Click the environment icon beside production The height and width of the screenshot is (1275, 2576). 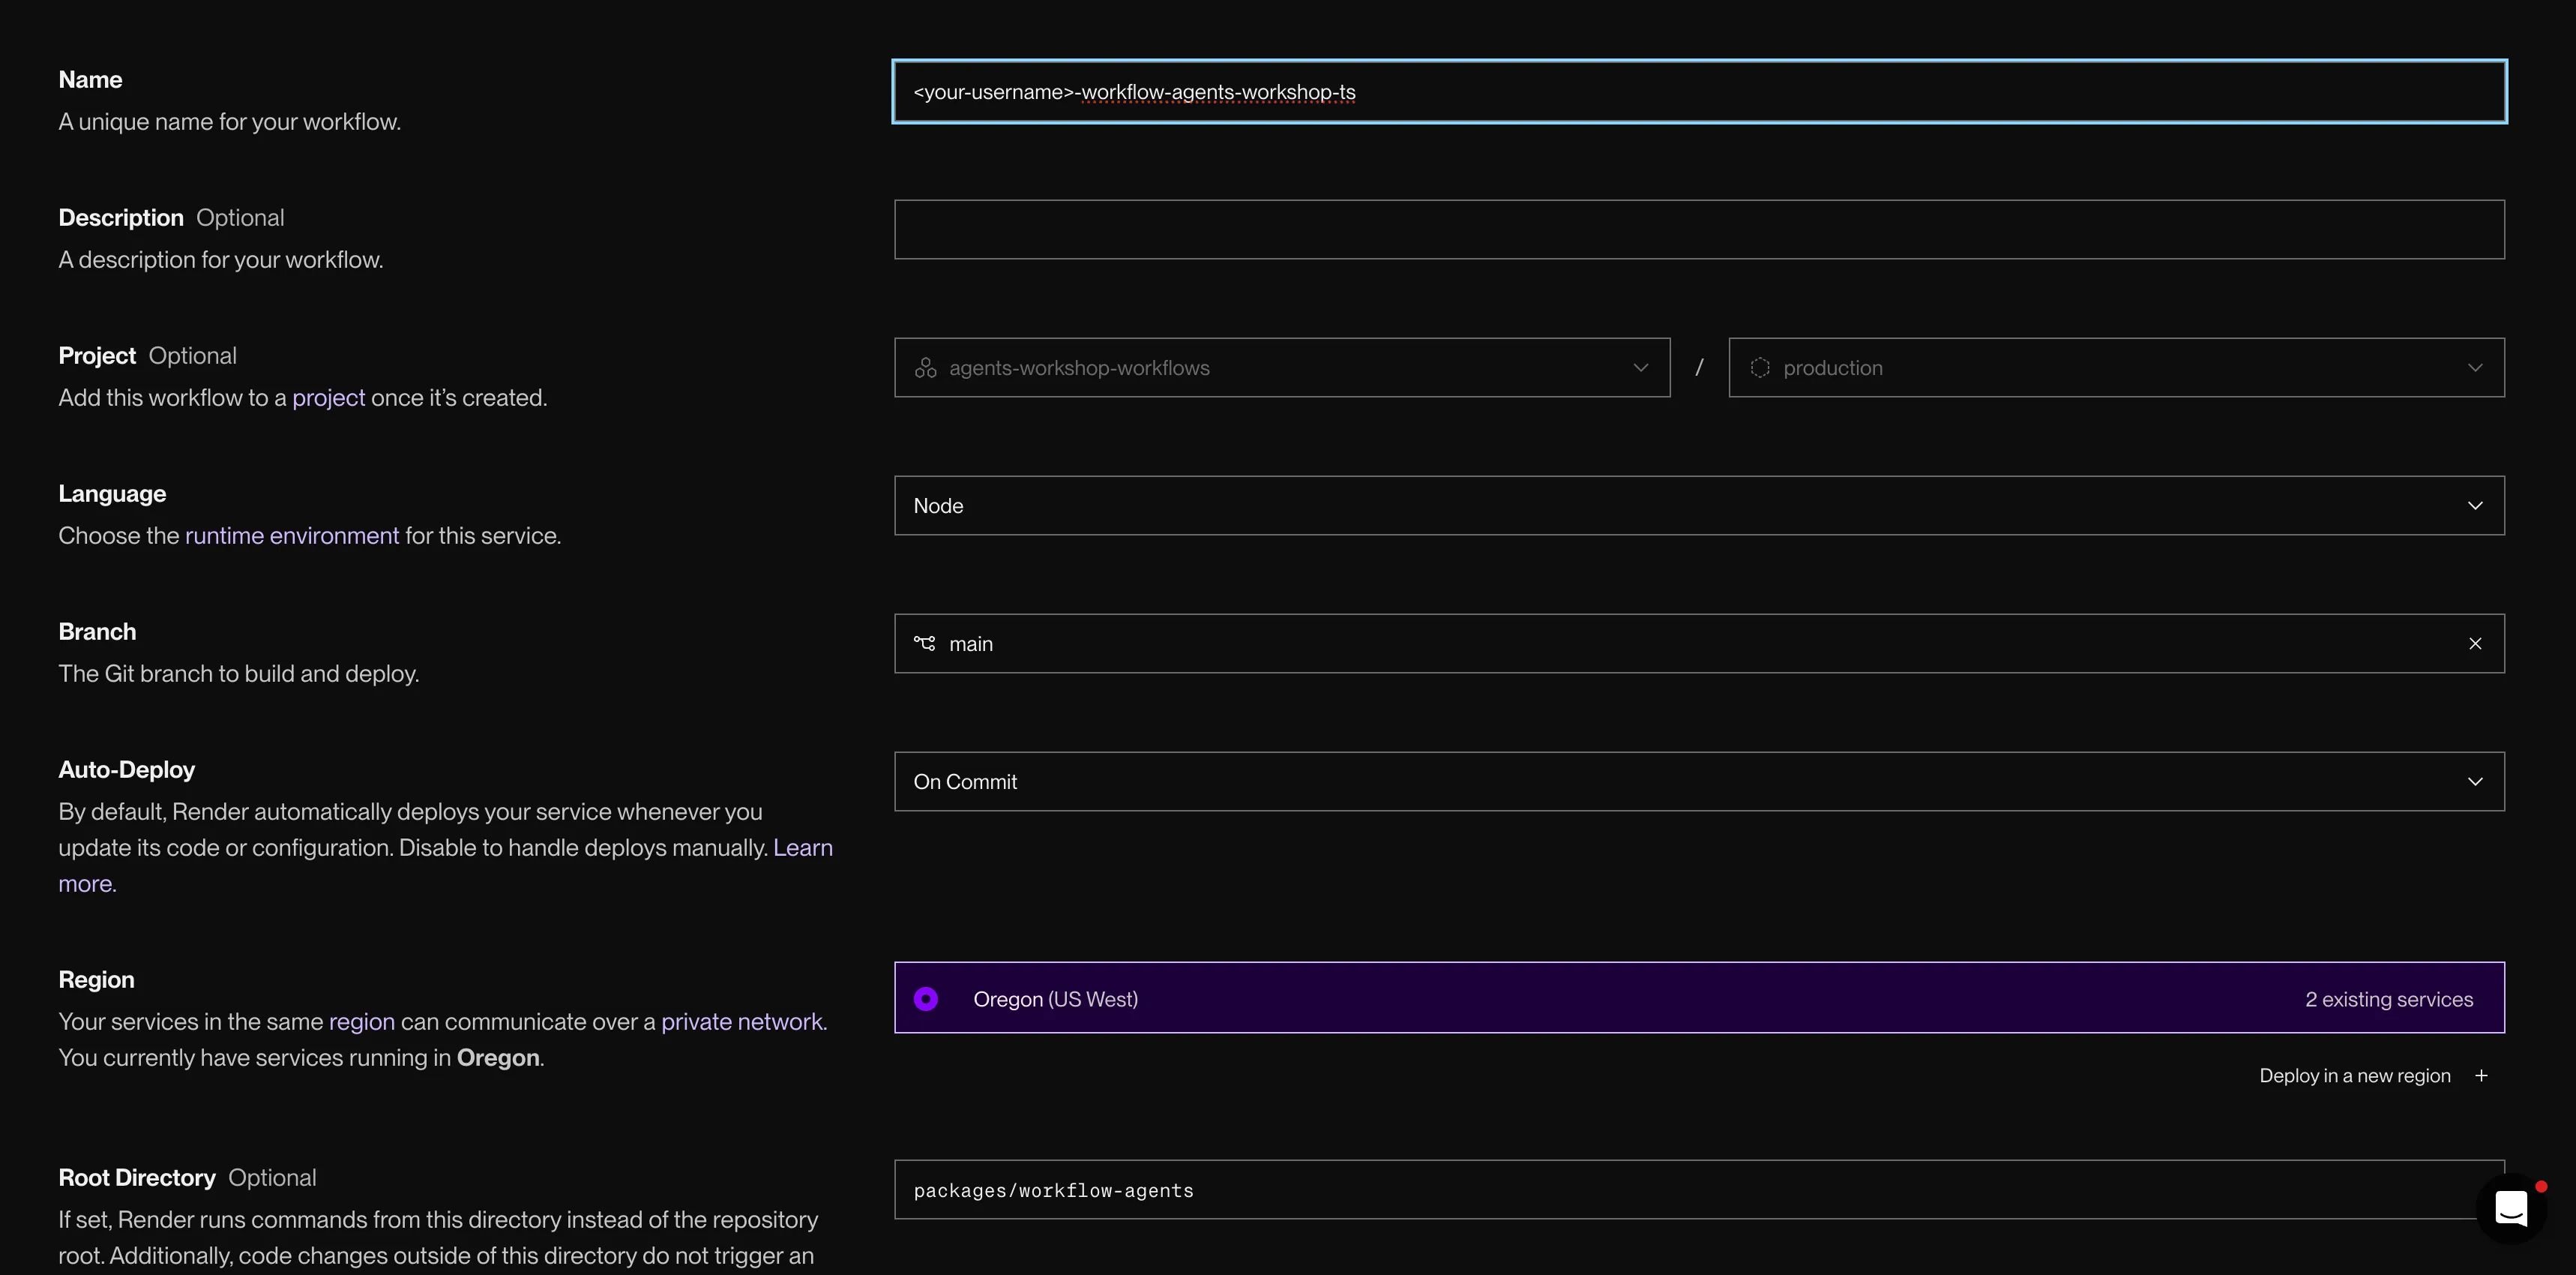[1760, 368]
